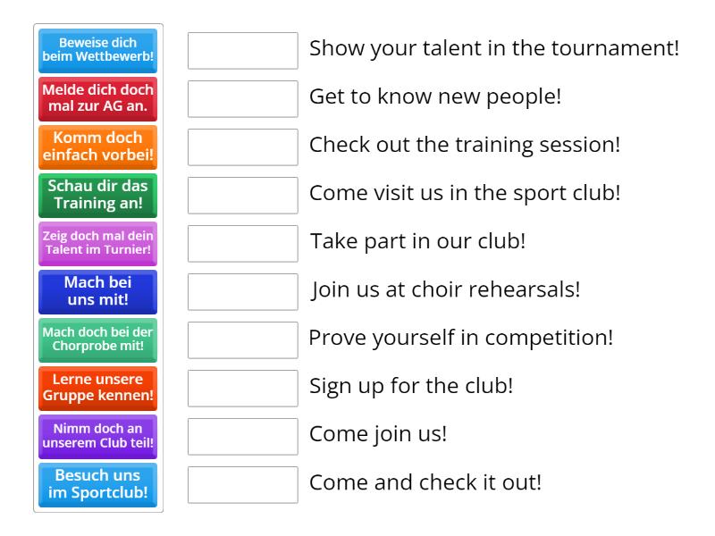Click answer box beside 'Get to know new people!'

(x=243, y=99)
